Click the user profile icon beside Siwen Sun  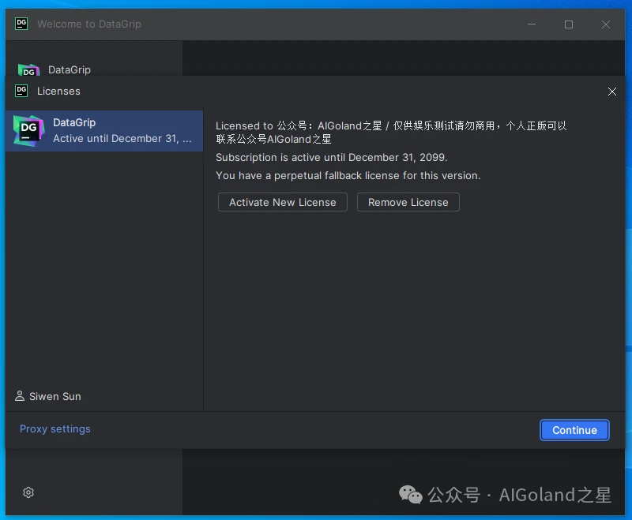(19, 396)
